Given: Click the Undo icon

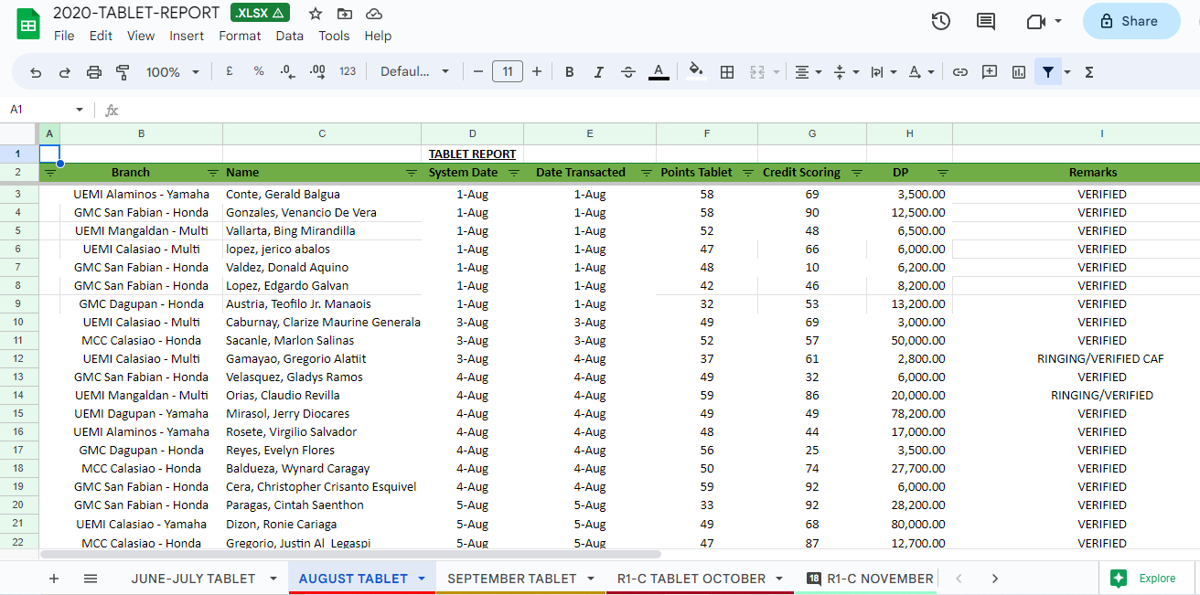Looking at the screenshot, I should coord(36,72).
